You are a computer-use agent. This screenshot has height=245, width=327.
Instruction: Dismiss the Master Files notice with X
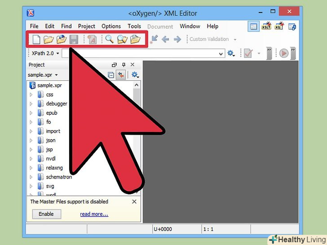pos(134,201)
